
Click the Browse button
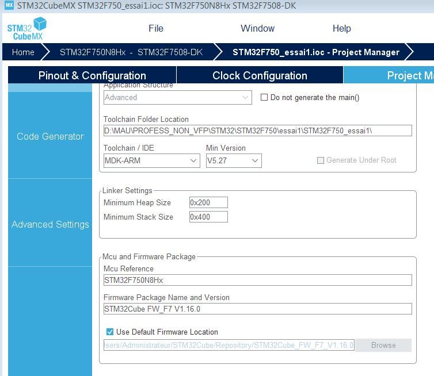(383, 345)
